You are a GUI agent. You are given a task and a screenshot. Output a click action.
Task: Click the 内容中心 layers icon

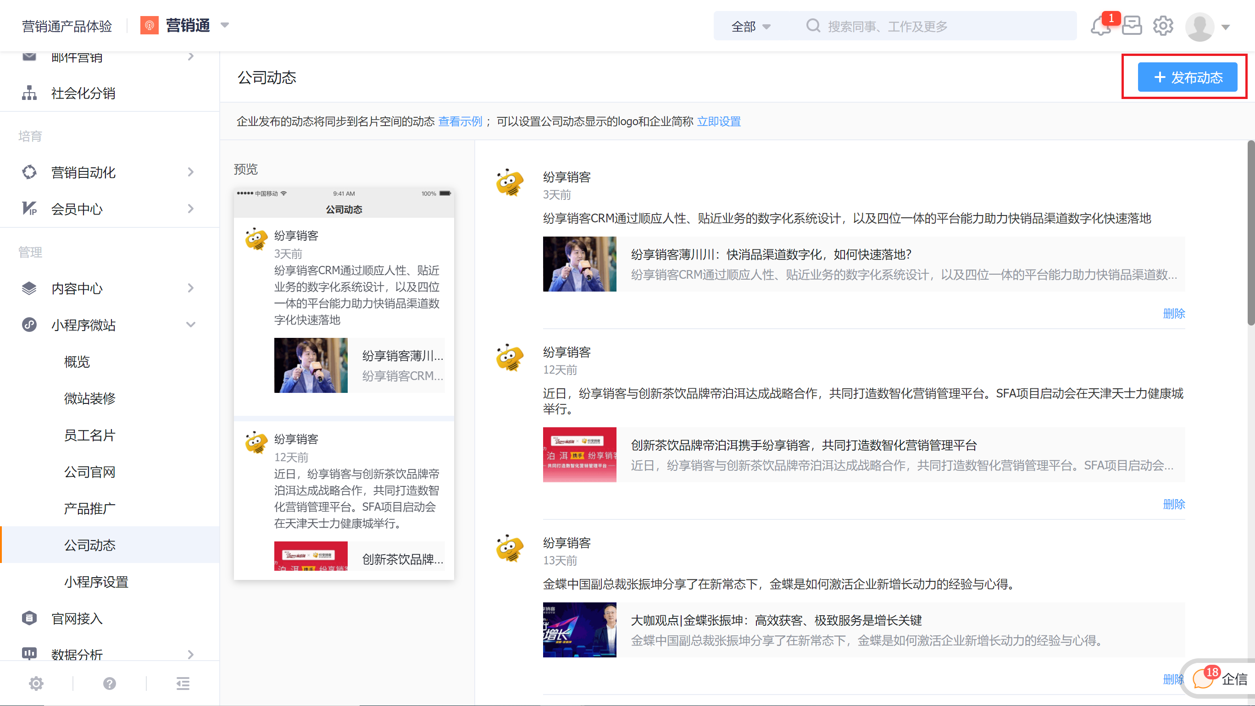(x=29, y=288)
